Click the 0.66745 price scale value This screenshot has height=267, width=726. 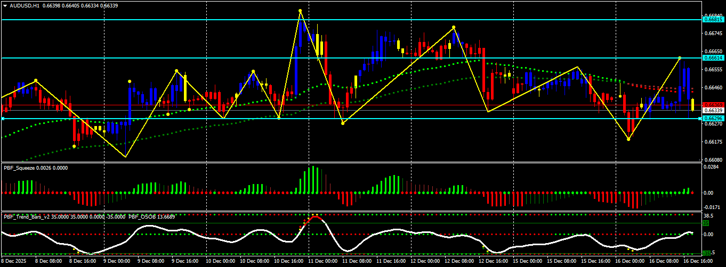tap(713, 33)
